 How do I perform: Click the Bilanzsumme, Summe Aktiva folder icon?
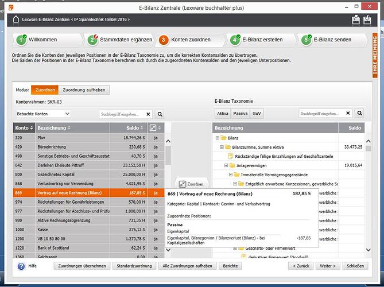[227, 147]
